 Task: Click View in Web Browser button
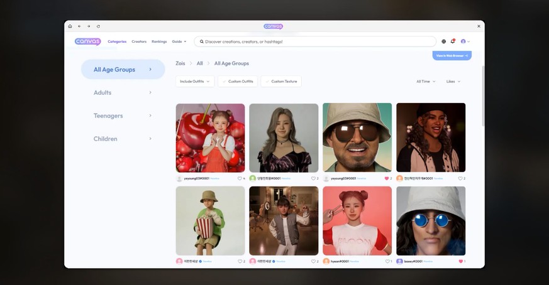coord(452,56)
